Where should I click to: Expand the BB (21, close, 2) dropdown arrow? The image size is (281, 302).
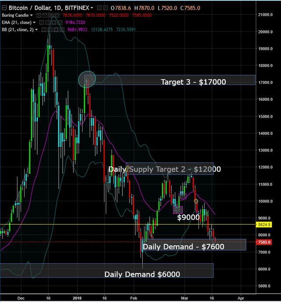pyautogui.click(x=36, y=29)
